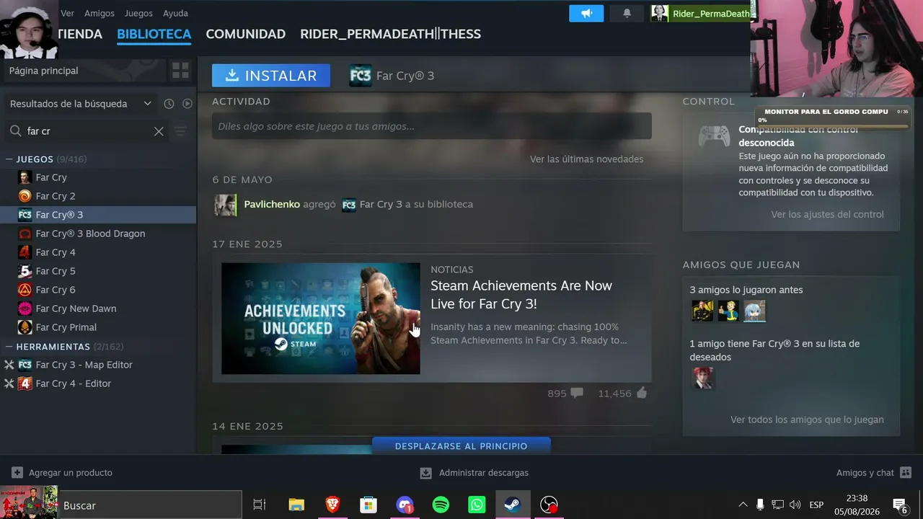The width and height of the screenshot is (923, 519).
Task: Open Pavlichenko's profile avatar
Action: point(226,205)
